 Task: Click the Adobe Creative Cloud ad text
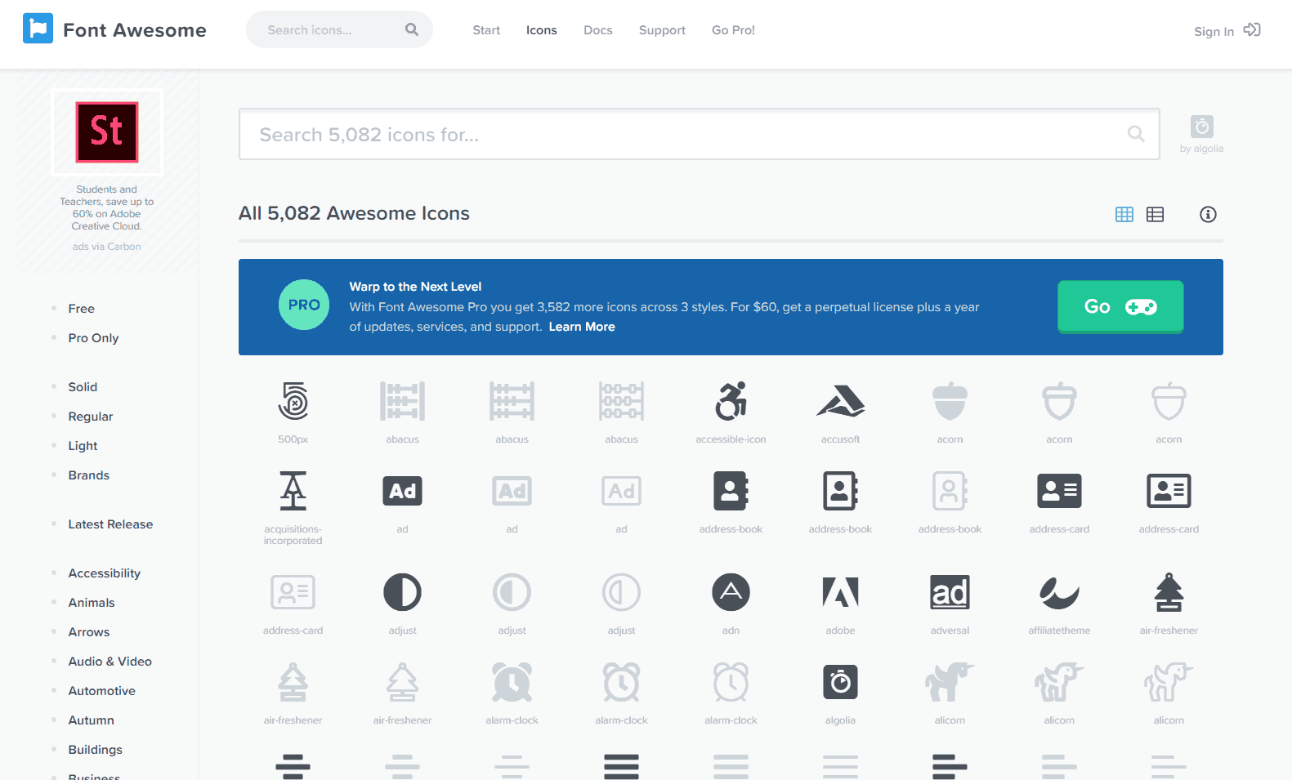(x=106, y=207)
